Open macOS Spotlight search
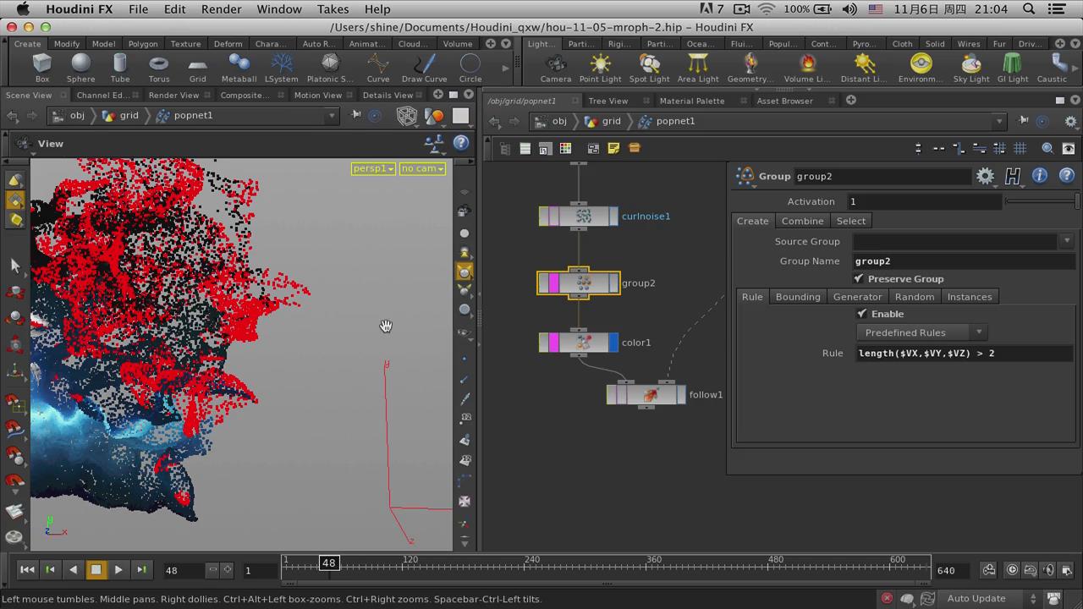Image resolution: width=1083 pixels, height=609 pixels. point(1029,8)
